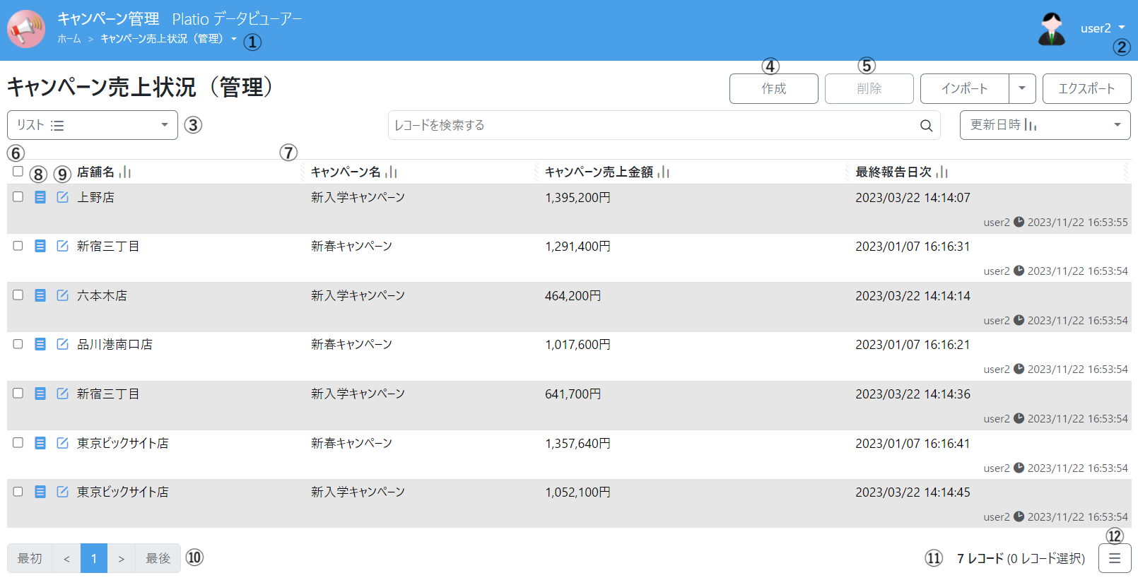Click date 2023/03/22 14:14:07 cell

tap(913, 198)
